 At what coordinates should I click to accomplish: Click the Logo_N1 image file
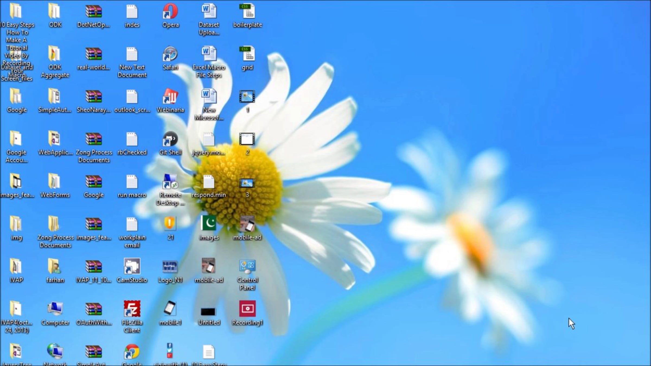[x=170, y=267]
